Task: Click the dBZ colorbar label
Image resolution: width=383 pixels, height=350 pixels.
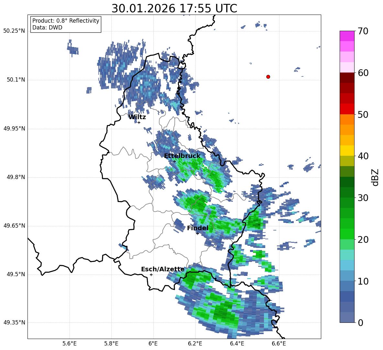Action: pos(375,177)
